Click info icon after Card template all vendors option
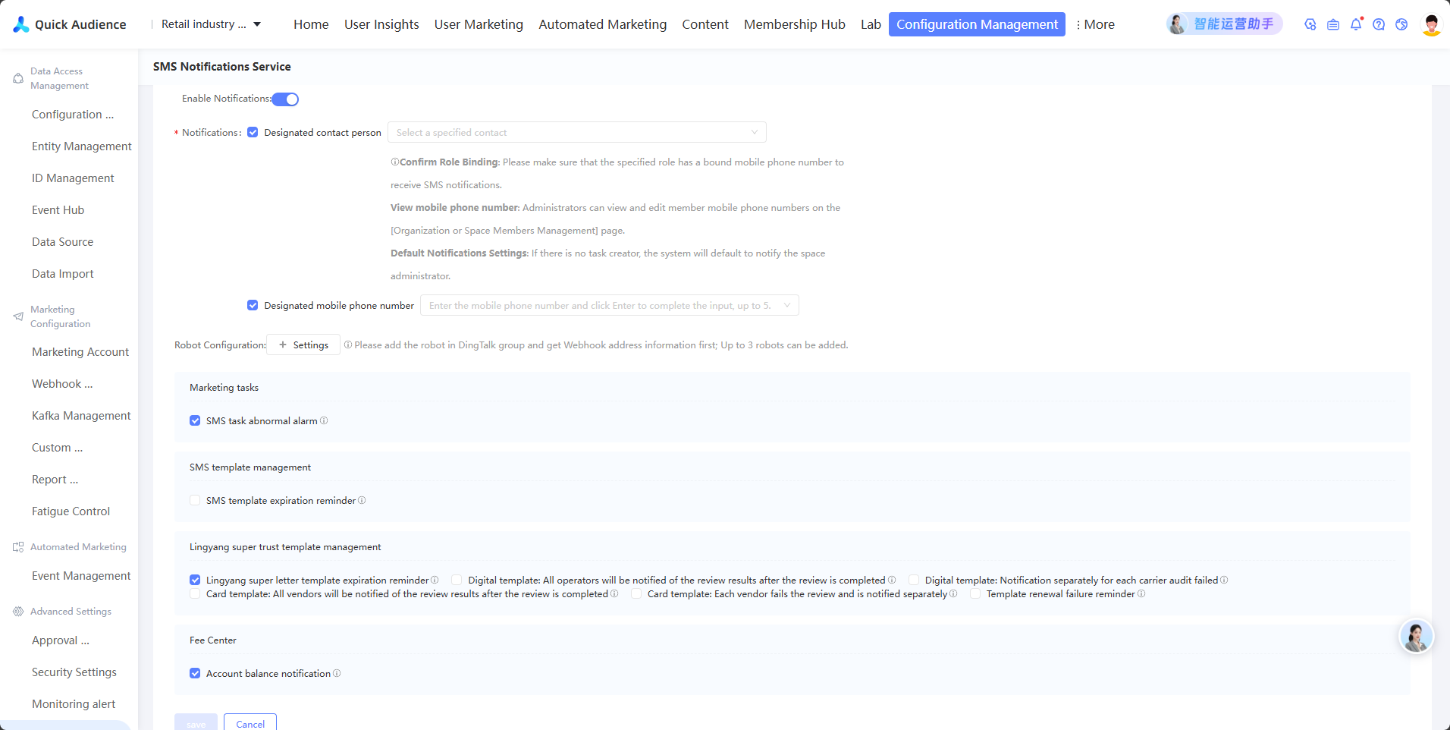Screen dimensions: 1450x730 614,593
